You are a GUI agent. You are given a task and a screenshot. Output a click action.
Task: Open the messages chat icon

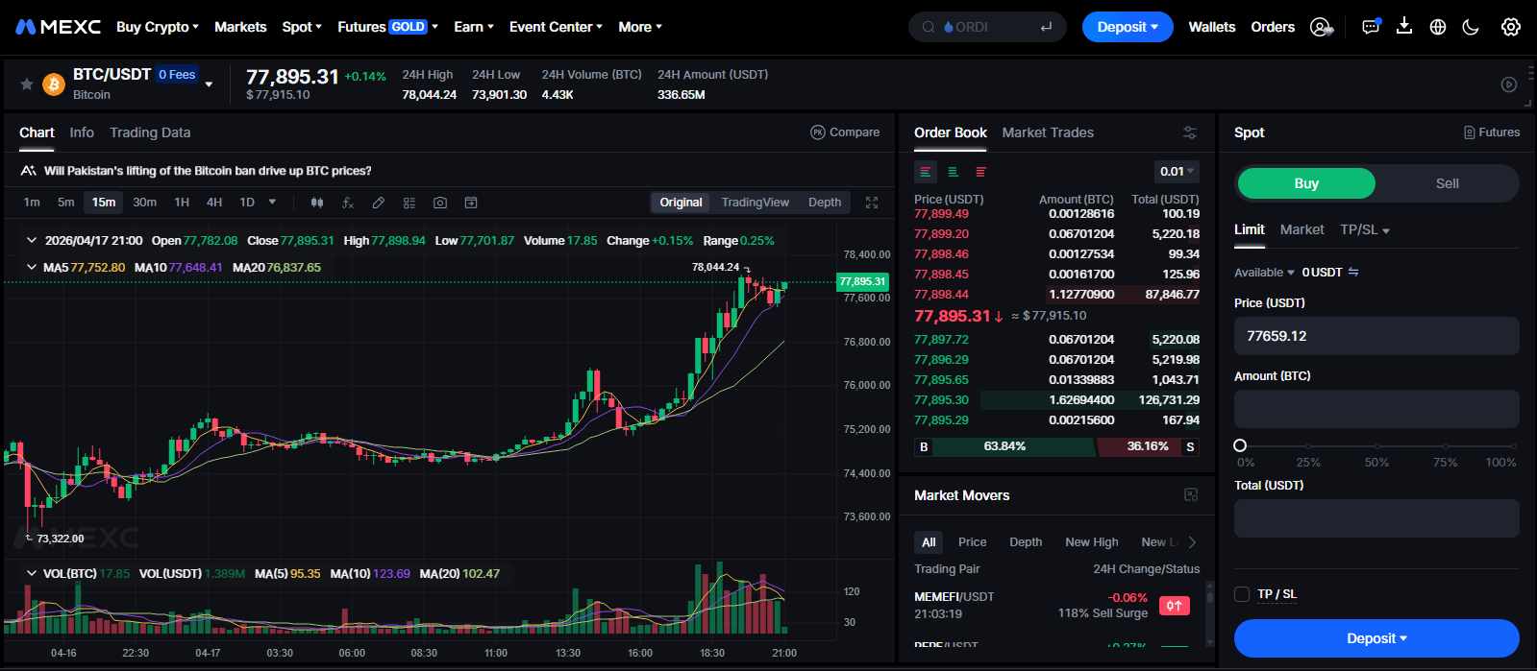pyautogui.click(x=1372, y=27)
